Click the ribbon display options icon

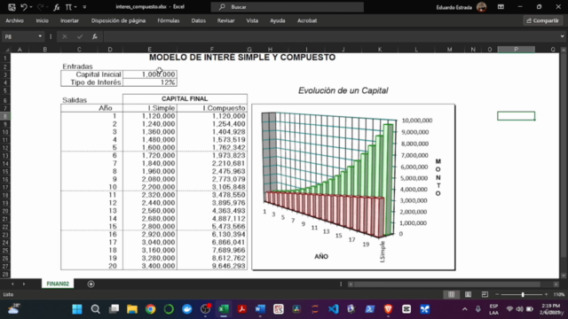501,7
